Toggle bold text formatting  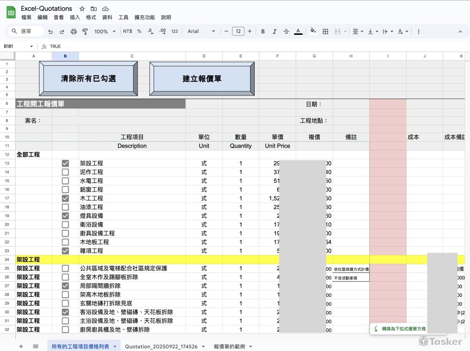pyautogui.click(x=263, y=32)
